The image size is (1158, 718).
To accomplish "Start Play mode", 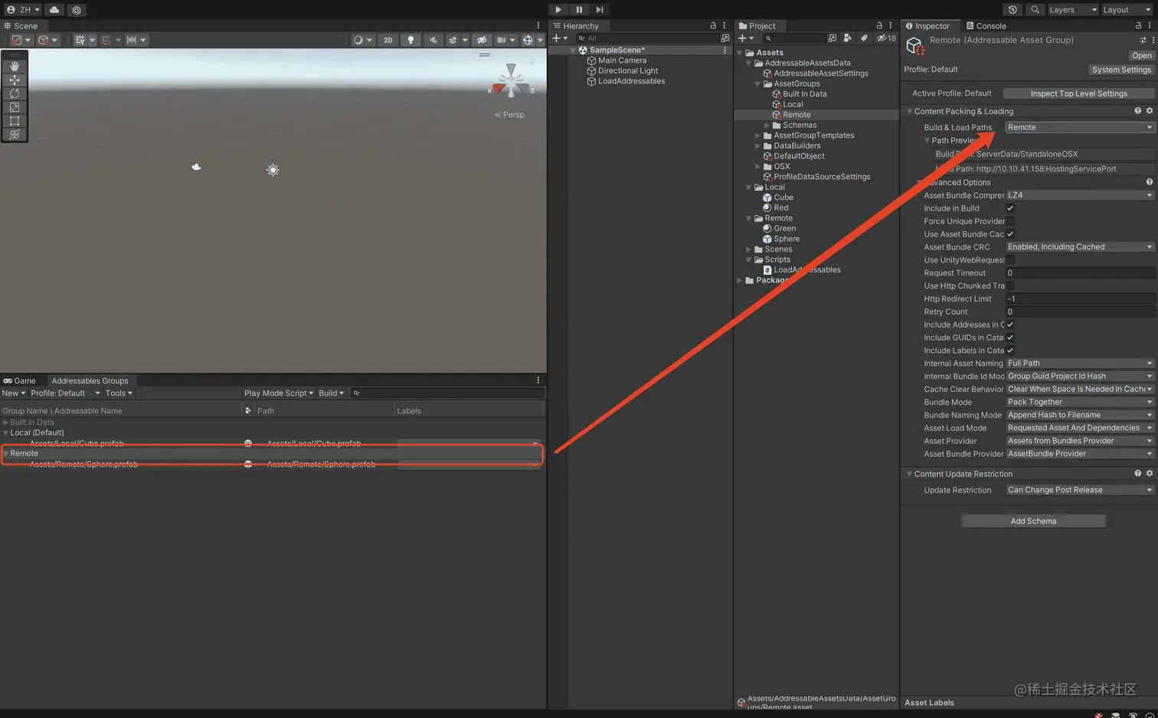I will [558, 10].
